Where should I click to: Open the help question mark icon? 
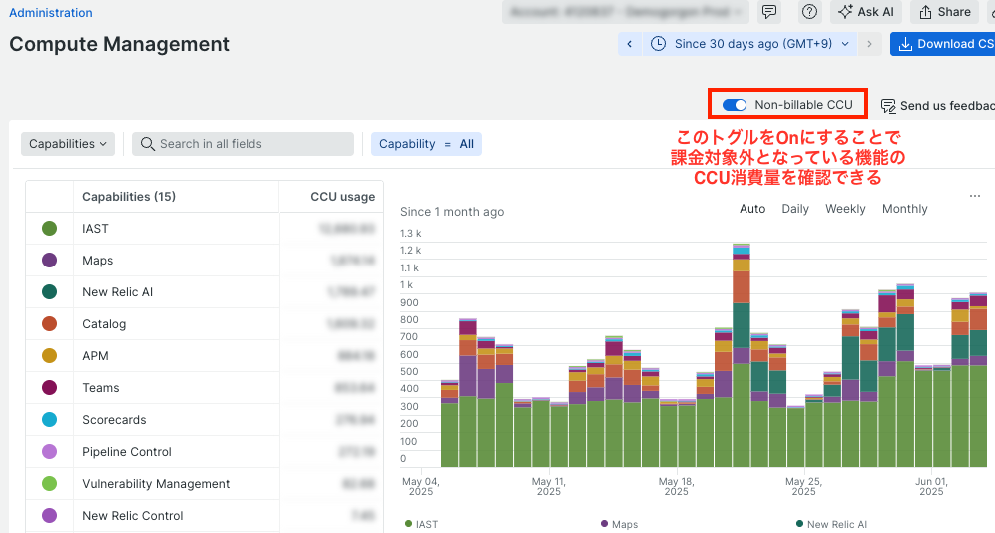(809, 12)
